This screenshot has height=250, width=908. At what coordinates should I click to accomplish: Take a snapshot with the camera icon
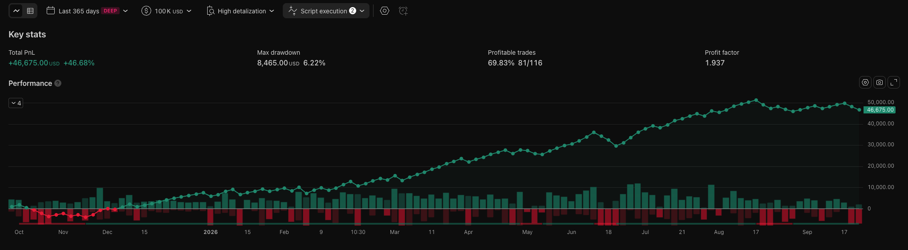point(880,82)
